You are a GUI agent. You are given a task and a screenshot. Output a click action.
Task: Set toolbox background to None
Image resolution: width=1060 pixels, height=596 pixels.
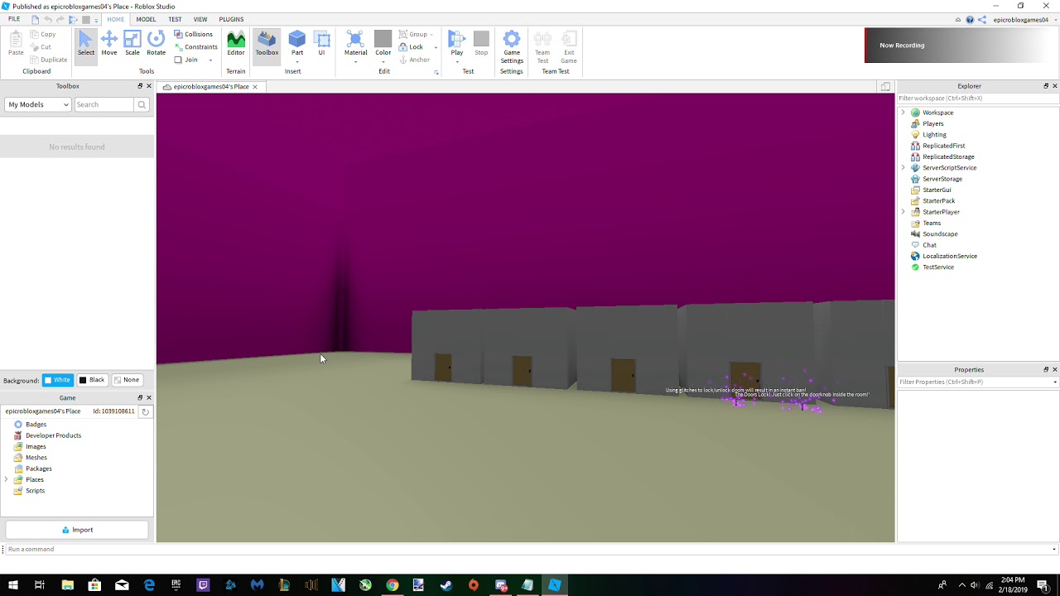[x=127, y=380]
